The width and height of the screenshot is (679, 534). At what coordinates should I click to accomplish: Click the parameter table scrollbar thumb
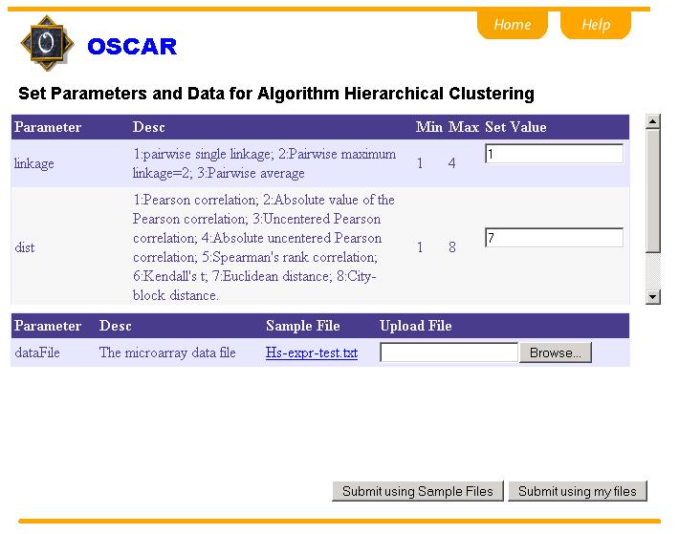[652, 190]
